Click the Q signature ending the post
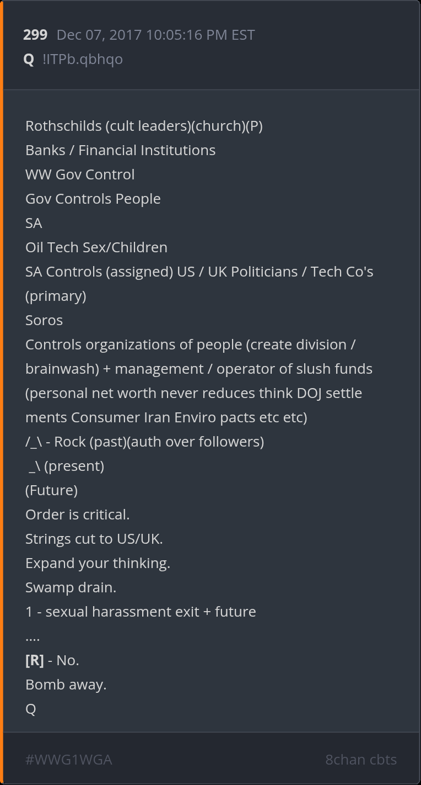The image size is (421, 785). click(x=30, y=709)
